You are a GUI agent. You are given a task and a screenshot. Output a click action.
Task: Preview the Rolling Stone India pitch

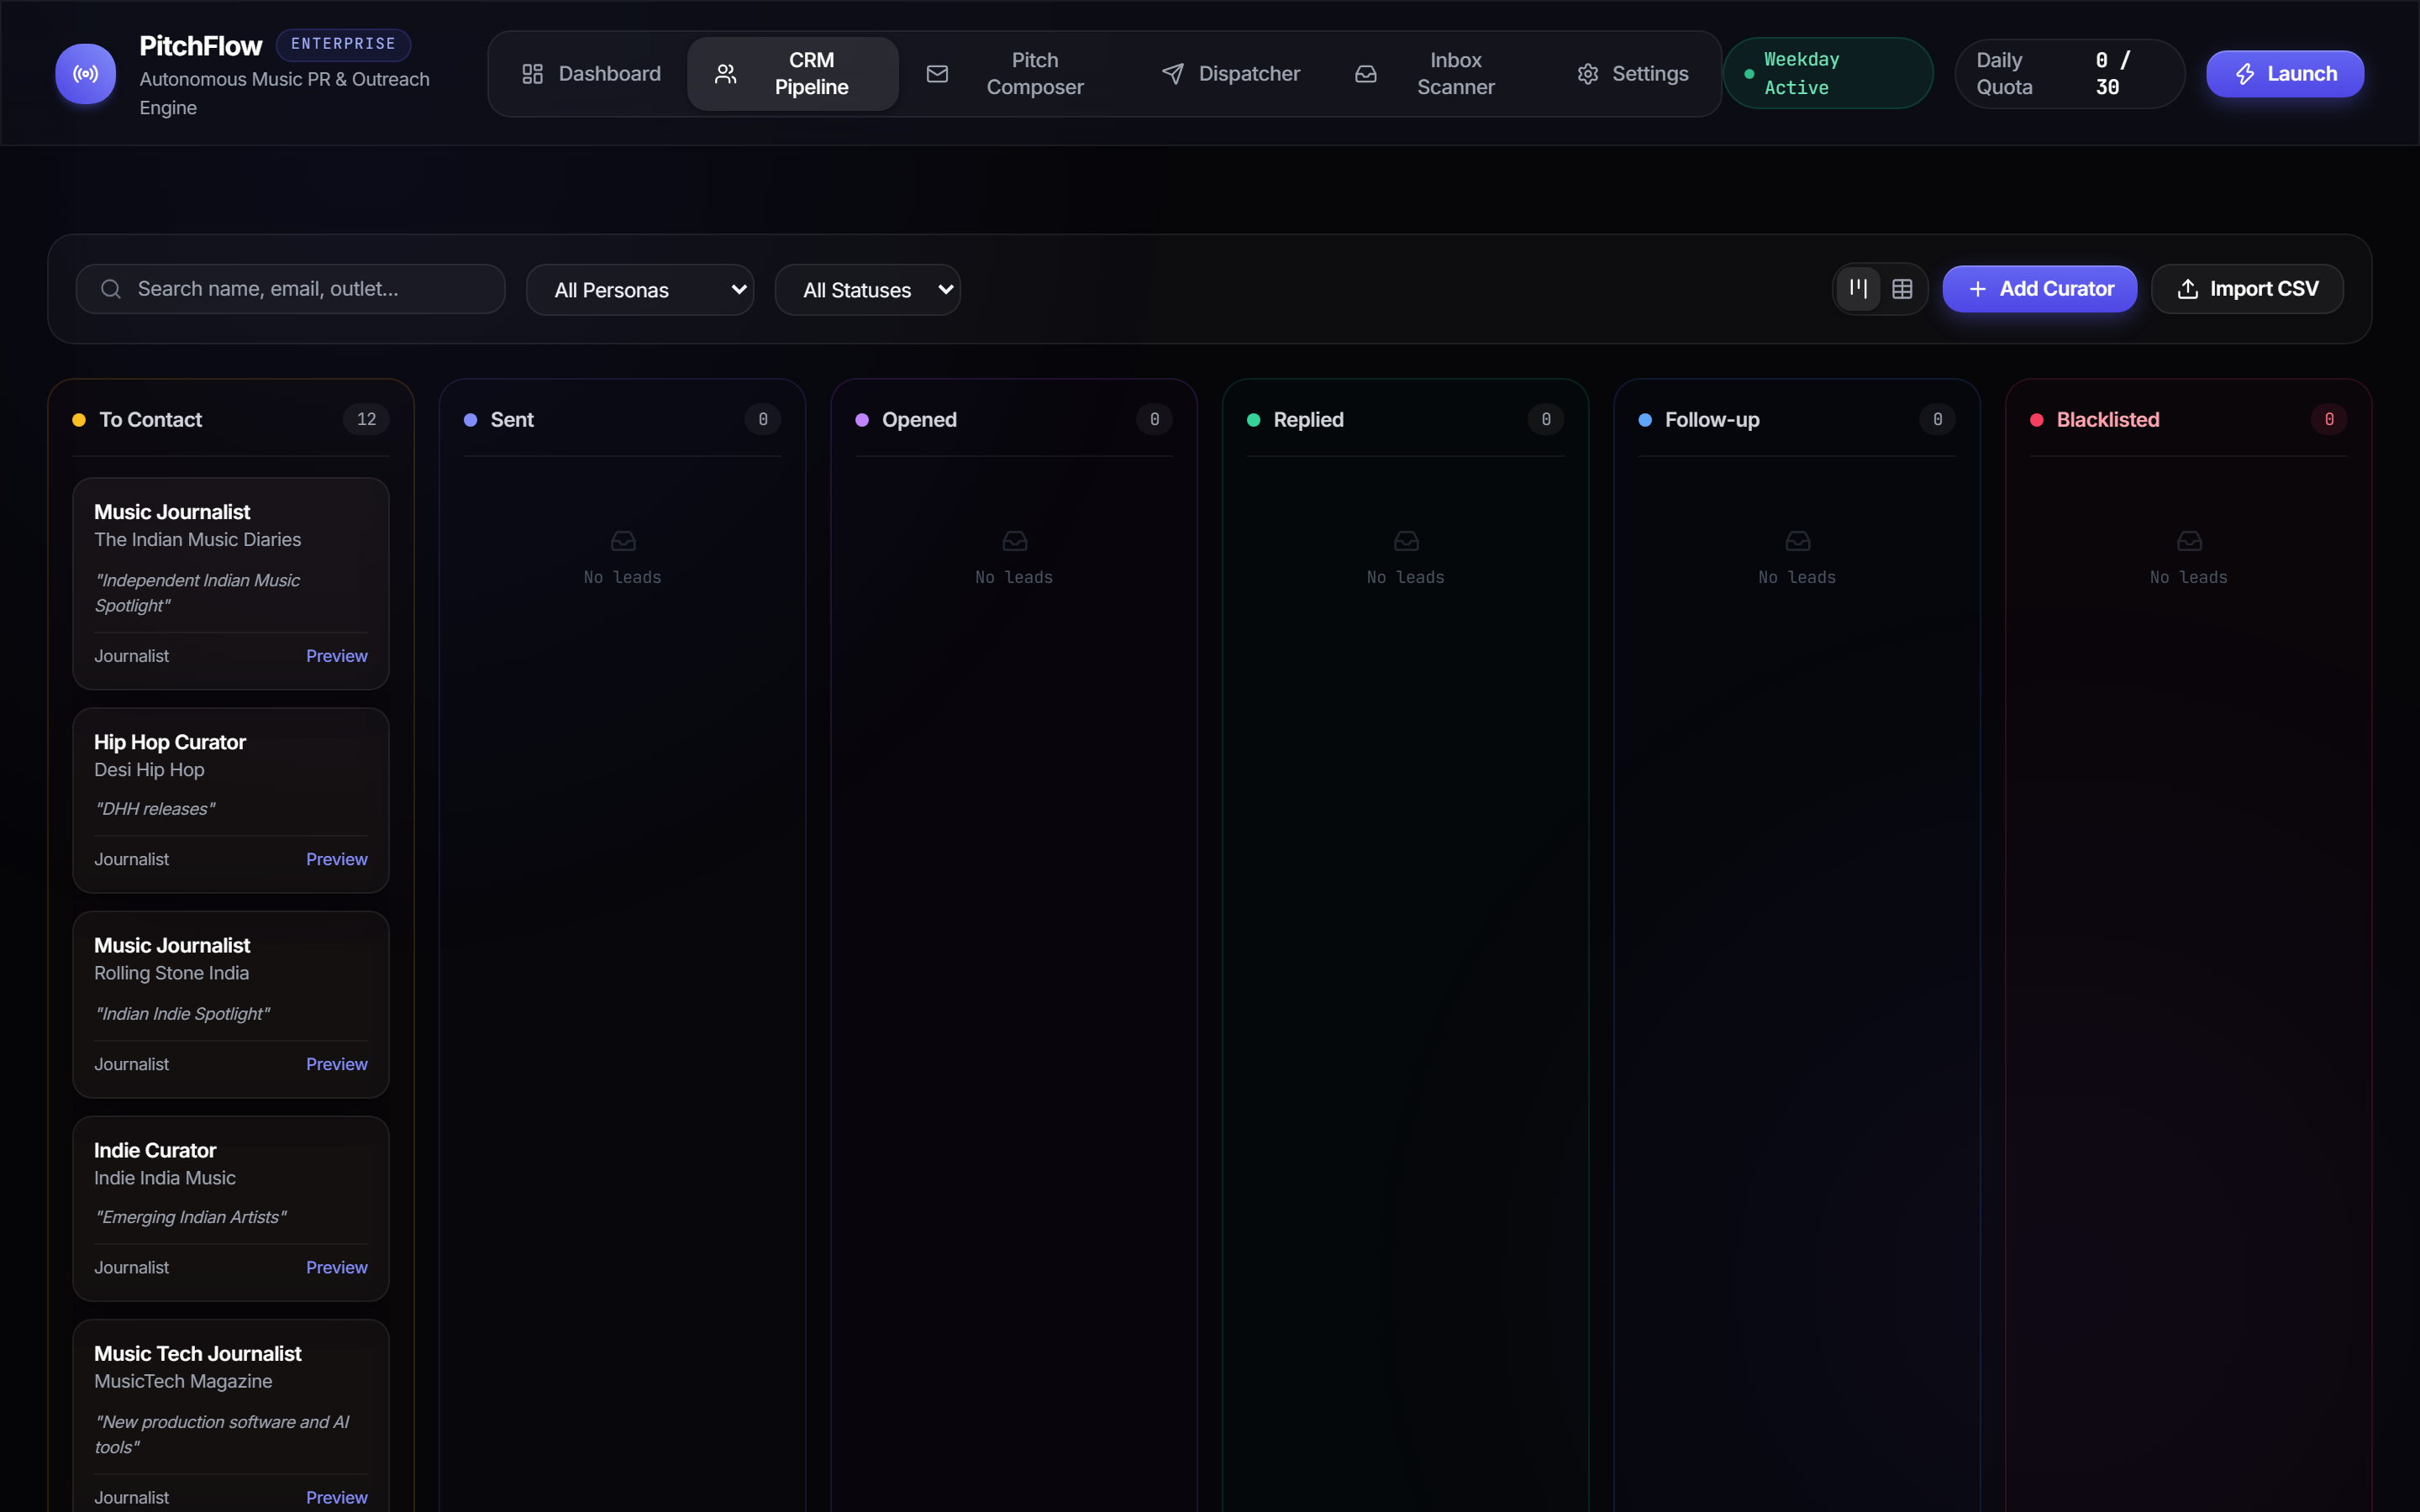tap(336, 1064)
